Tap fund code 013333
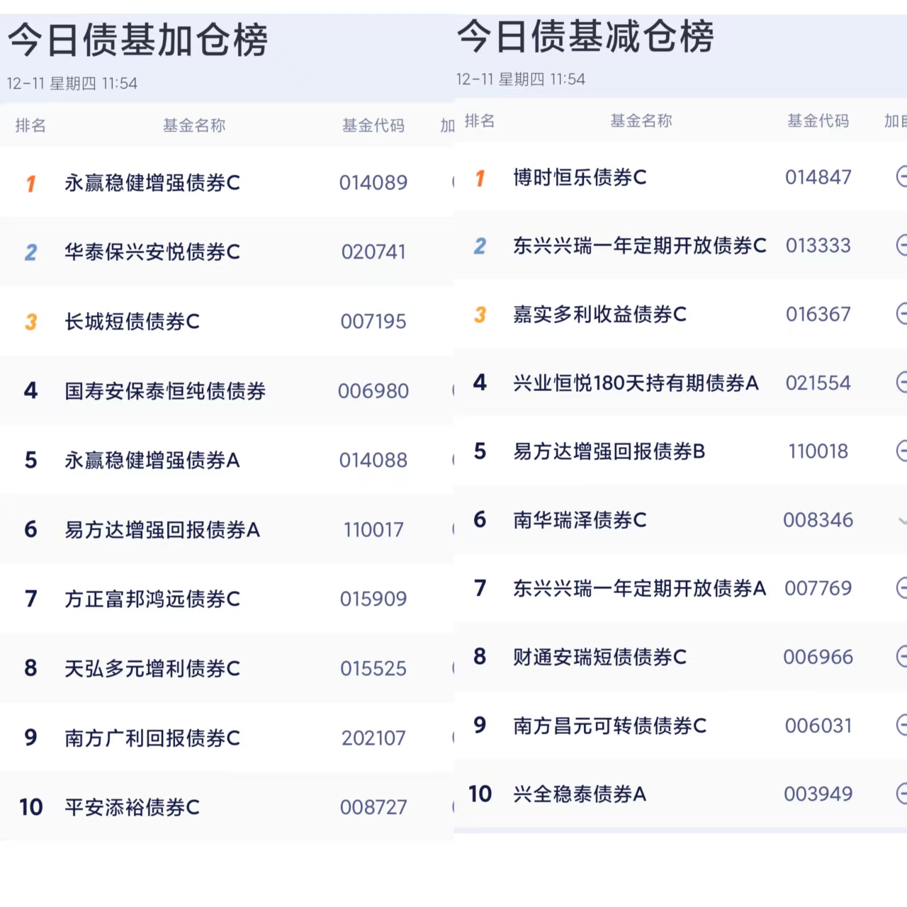 pos(818,246)
